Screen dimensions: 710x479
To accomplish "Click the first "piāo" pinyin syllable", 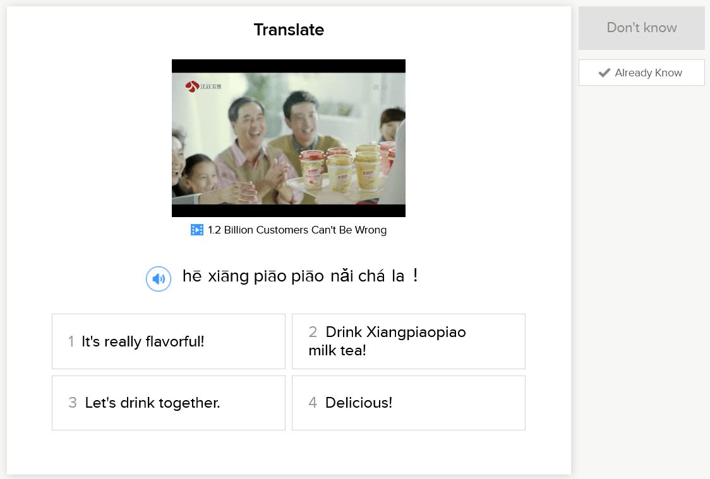I will [270, 276].
